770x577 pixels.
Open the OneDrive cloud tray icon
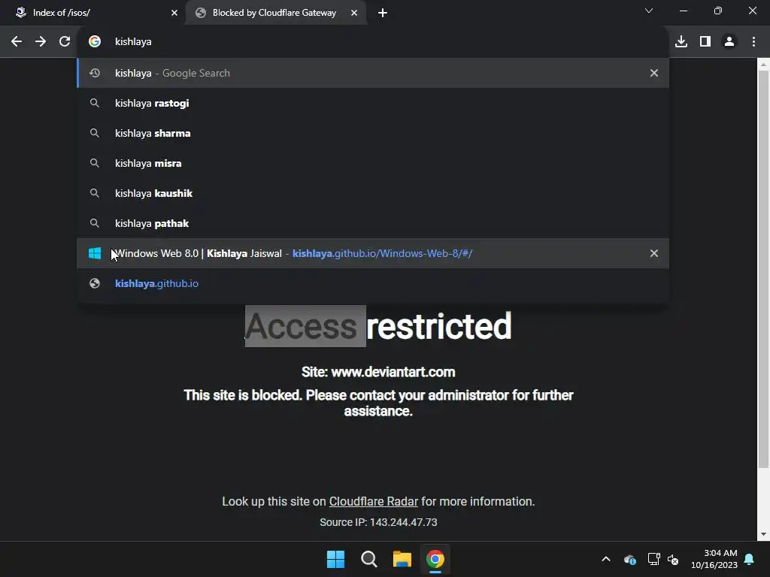[x=630, y=559]
